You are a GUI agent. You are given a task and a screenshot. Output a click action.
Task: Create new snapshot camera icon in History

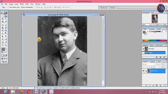click(x=160, y=57)
